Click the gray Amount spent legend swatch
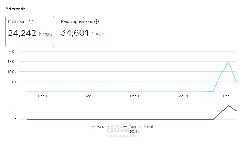This screenshot has height=141, width=244. pyautogui.click(x=125, y=126)
